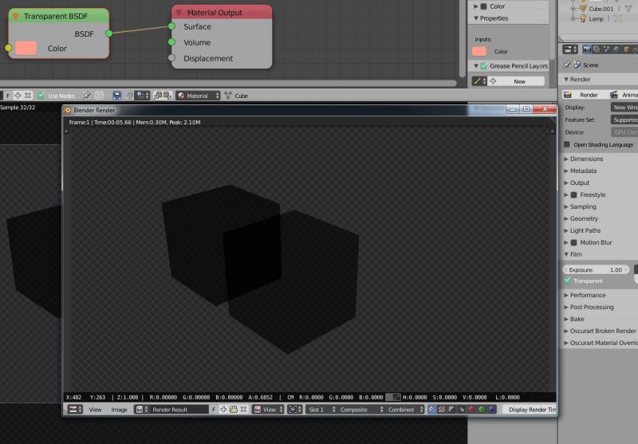Expand the Lamp outliner row plus icon
Image resolution: width=638 pixels, height=444 pixels.
[x=573, y=18]
